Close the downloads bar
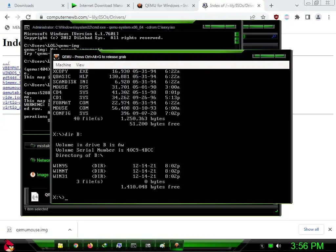 (330, 229)
